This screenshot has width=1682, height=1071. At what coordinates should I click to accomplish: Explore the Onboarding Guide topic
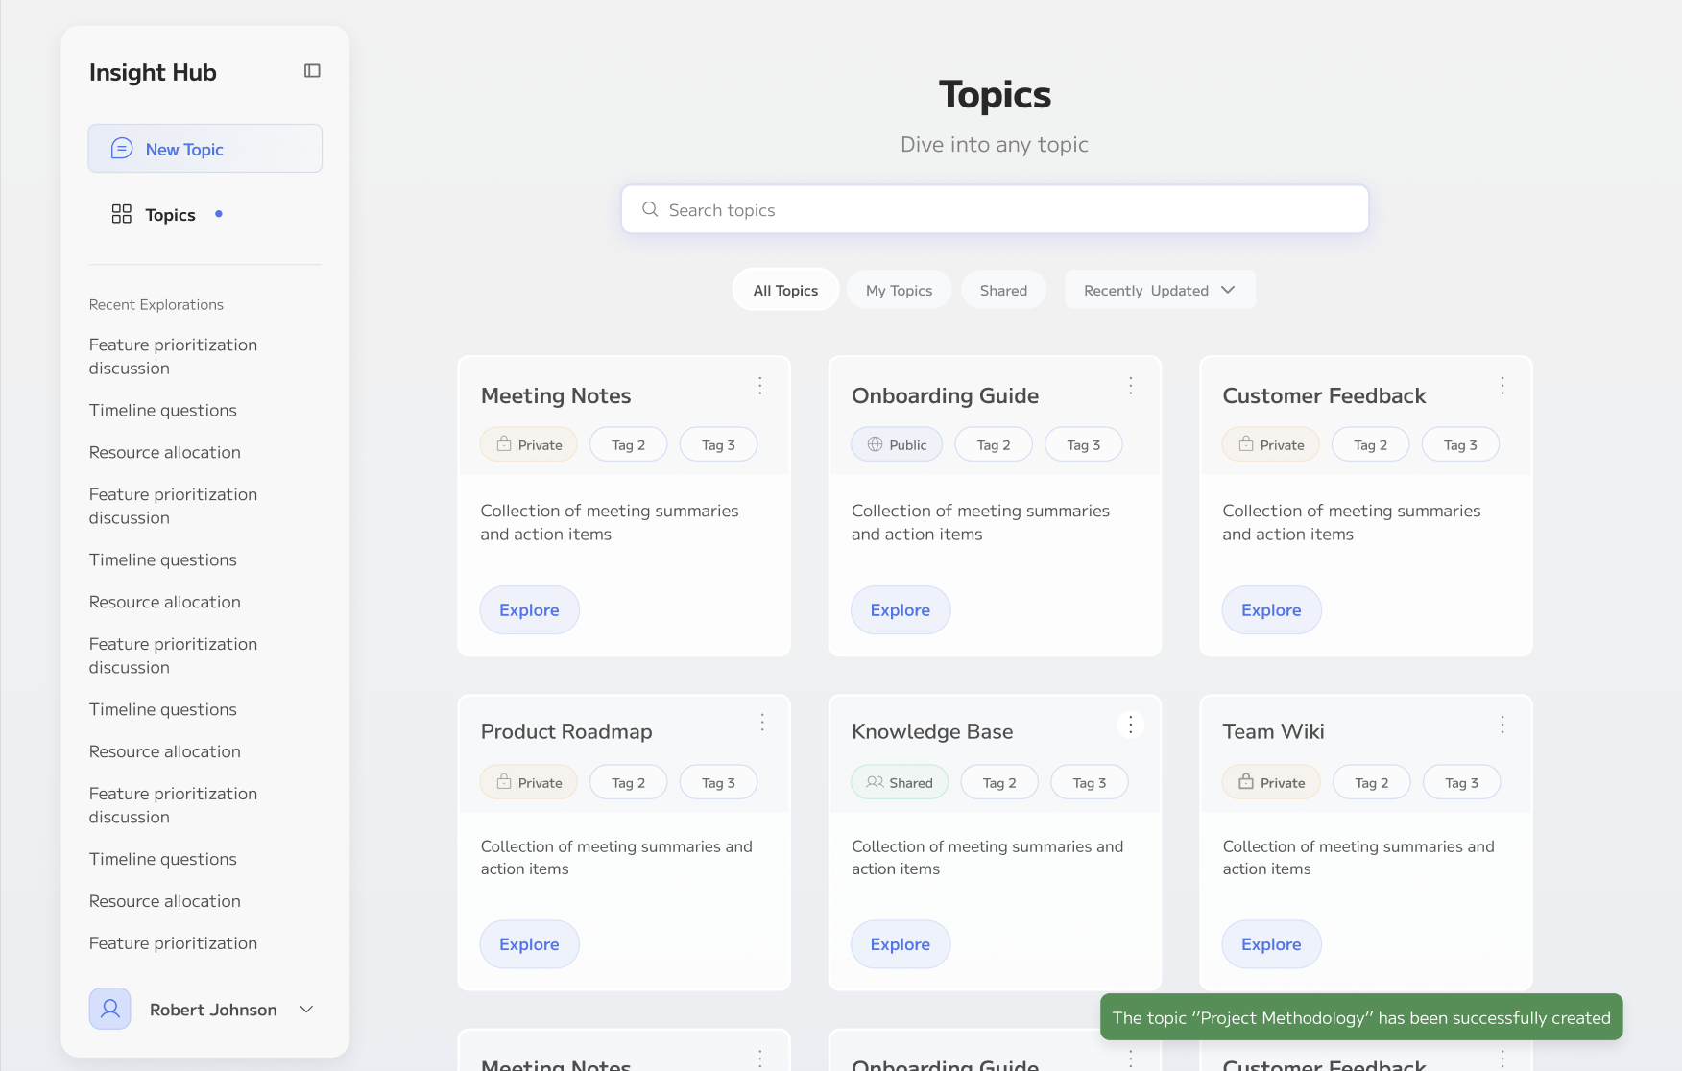(x=900, y=610)
